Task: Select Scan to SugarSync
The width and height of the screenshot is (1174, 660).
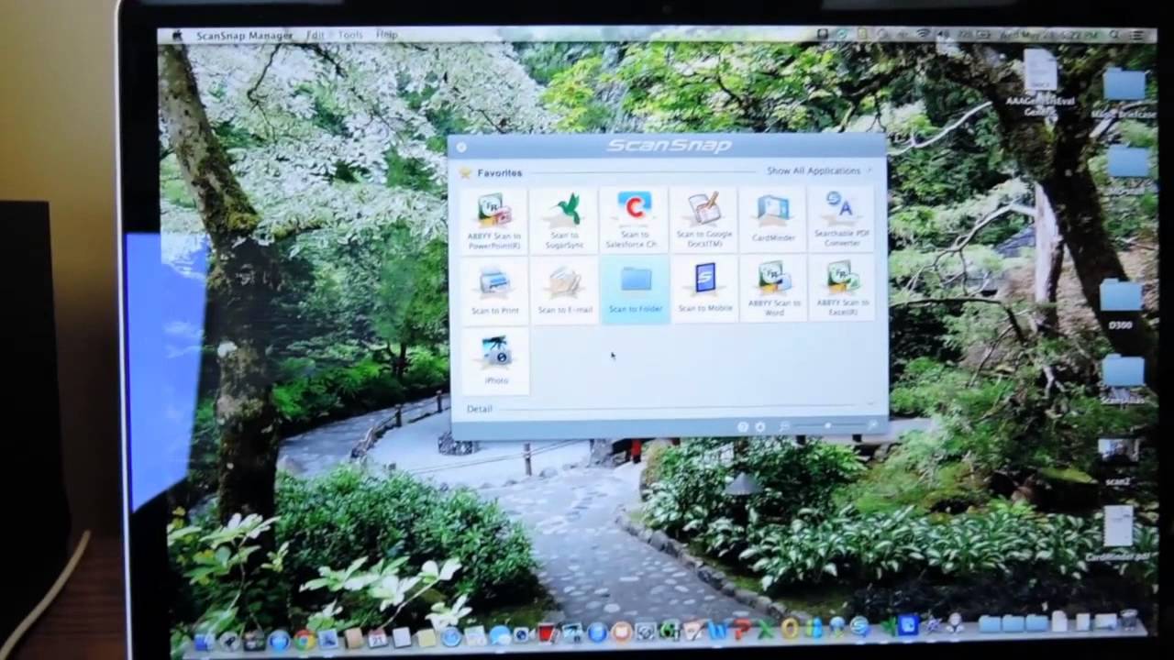Action: [564, 220]
